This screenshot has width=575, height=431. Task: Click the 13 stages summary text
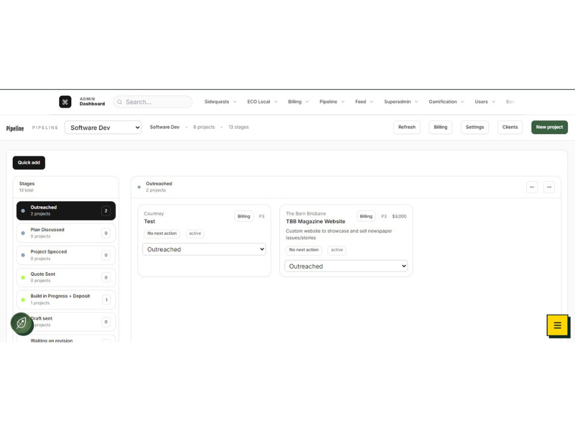coord(239,127)
